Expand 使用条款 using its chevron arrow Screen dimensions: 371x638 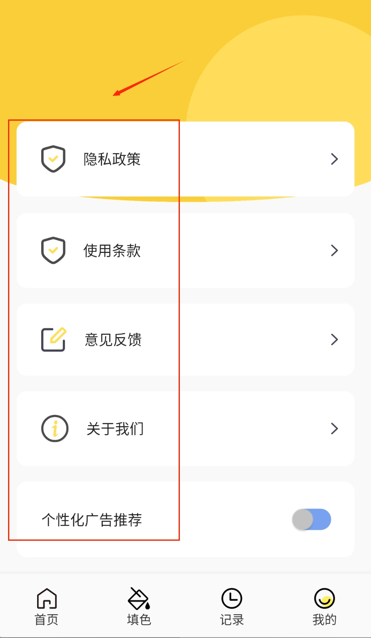coord(334,251)
